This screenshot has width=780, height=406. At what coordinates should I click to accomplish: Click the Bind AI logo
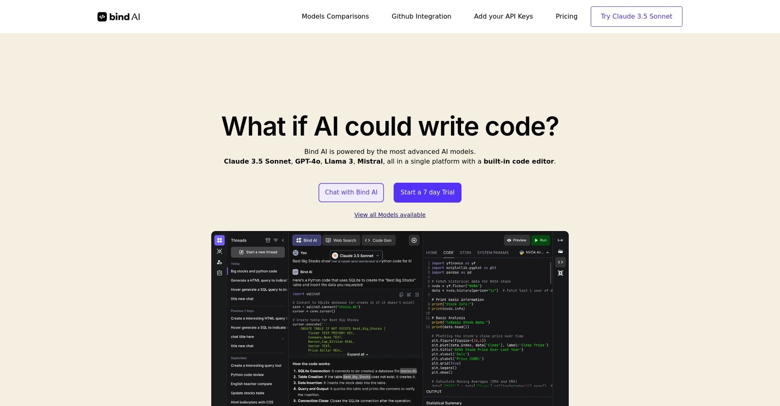pos(118,17)
